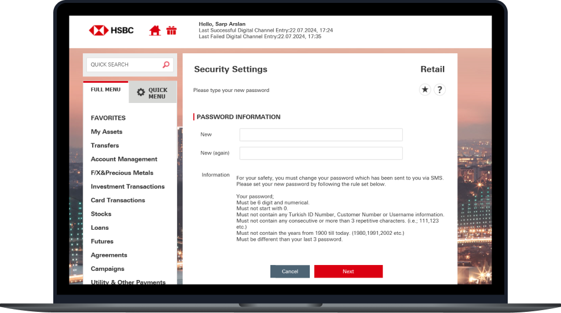
Task: Select Card Transactions in sidebar
Action: [x=118, y=200]
